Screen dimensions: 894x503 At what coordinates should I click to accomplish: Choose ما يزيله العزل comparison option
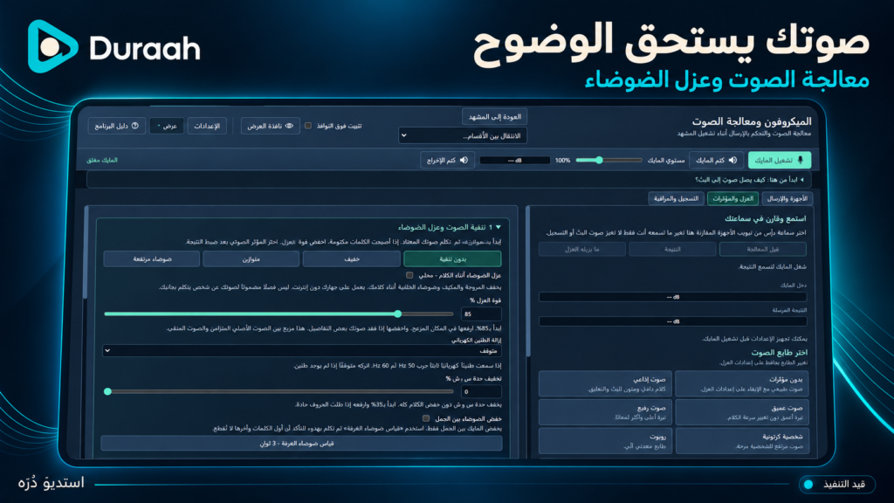(582, 249)
